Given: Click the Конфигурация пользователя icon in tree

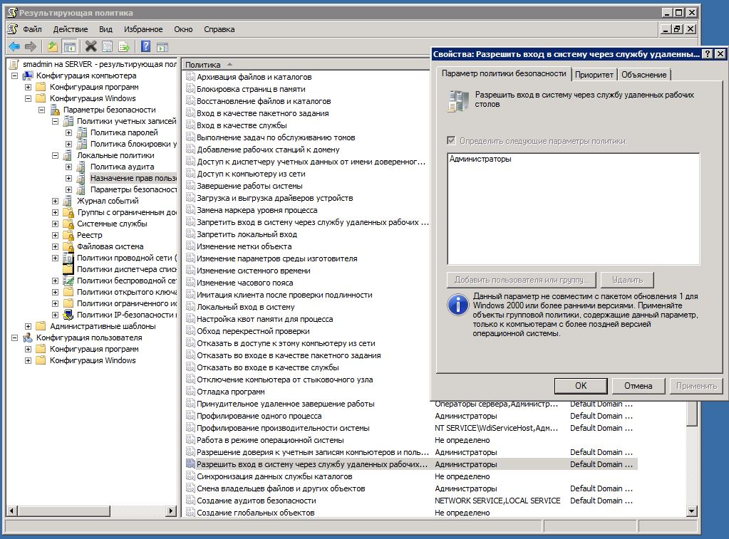Looking at the screenshot, I should coord(28,337).
